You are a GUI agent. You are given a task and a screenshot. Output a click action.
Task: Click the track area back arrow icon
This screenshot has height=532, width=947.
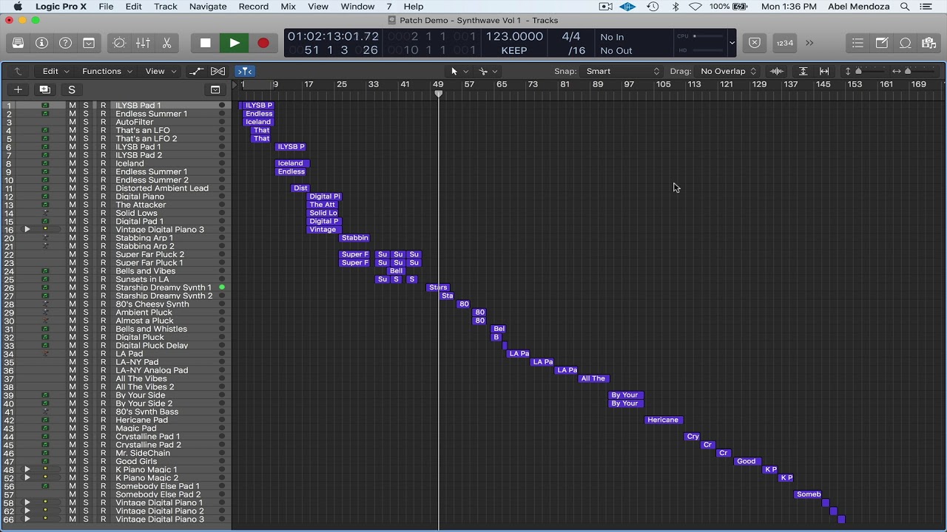(x=18, y=71)
